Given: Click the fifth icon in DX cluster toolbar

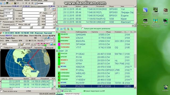Looking at the screenshot, I should (72, 29).
